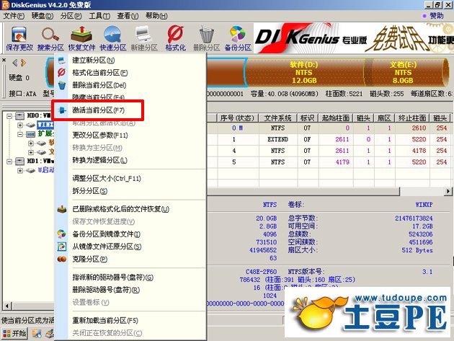The width and height of the screenshot is (454, 341).
Task: Click partition table scrollbar right arrow
Action: [448, 191]
